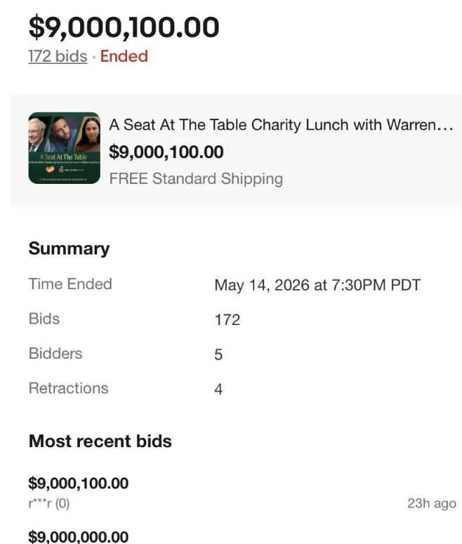Select the Summary section heading
The image size is (462, 544).
click(x=69, y=248)
